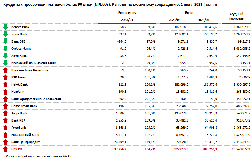Click the red up arrow beside Нурбанк

coord(5,92)
